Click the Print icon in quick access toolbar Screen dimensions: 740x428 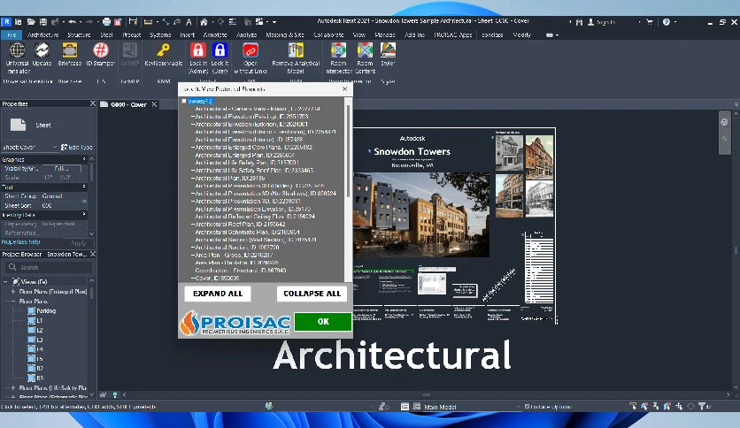(x=106, y=22)
